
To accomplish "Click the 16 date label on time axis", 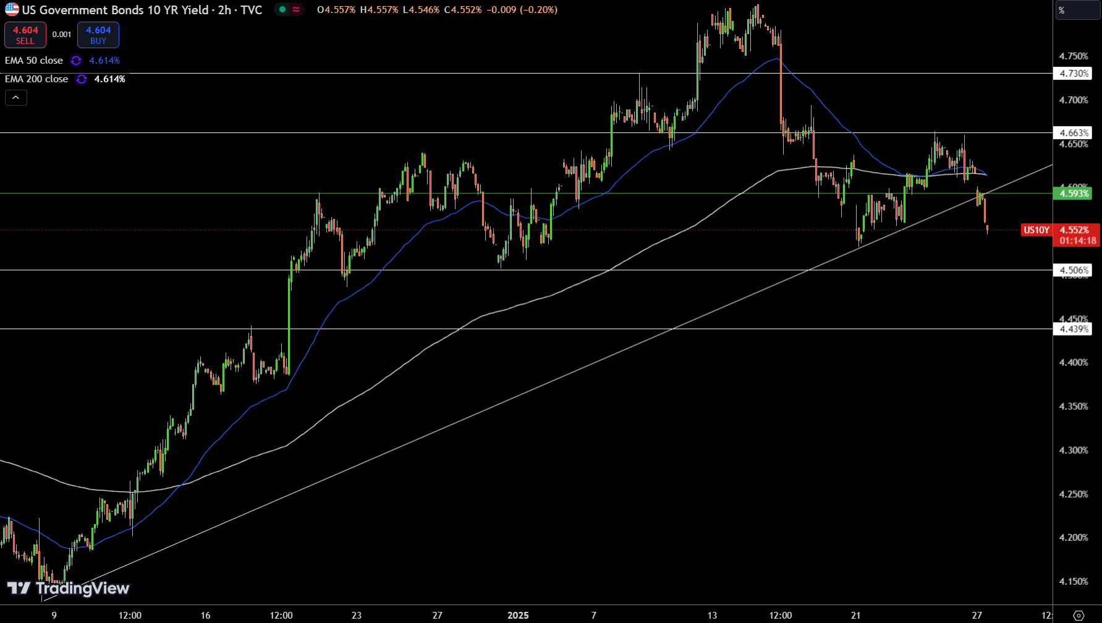I will coord(206,616).
